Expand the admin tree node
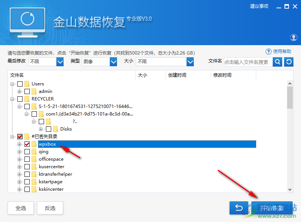 click(x=20, y=91)
